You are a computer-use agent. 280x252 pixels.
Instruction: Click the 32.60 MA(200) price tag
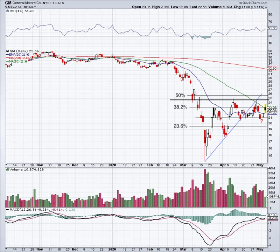272,69
